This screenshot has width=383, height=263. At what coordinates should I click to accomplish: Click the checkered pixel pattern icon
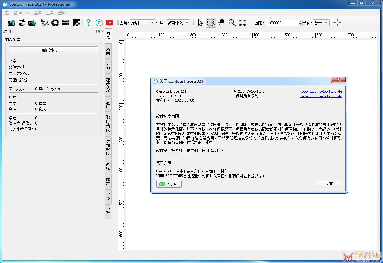click(76, 23)
